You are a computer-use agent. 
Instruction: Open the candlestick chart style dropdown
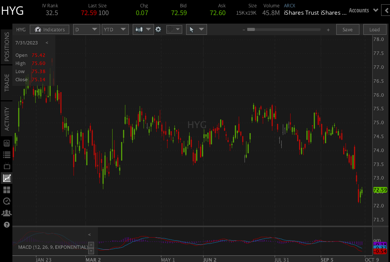[x=143, y=29]
